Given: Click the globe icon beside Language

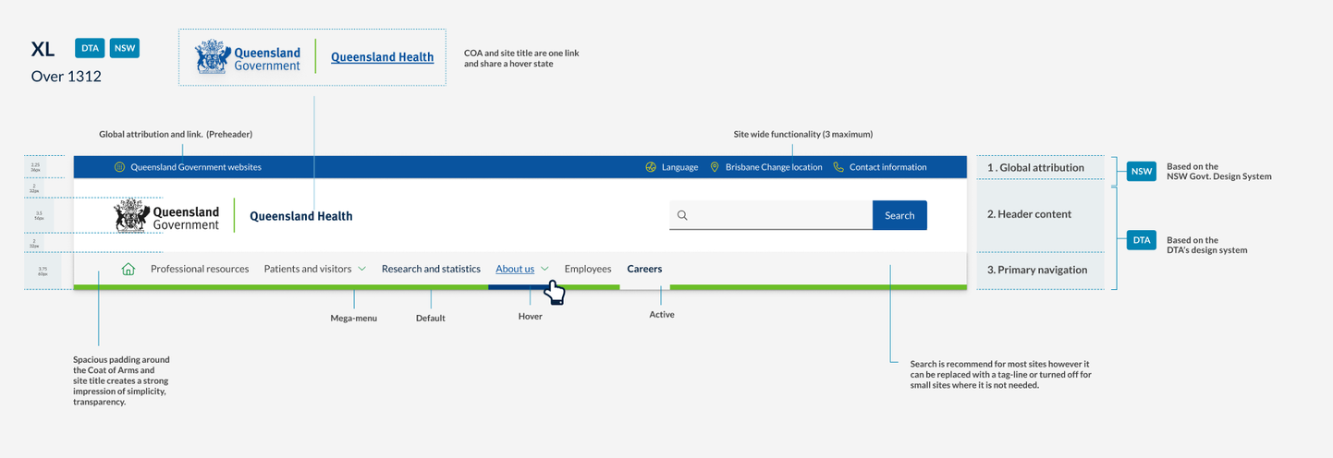Looking at the screenshot, I should click(x=651, y=167).
